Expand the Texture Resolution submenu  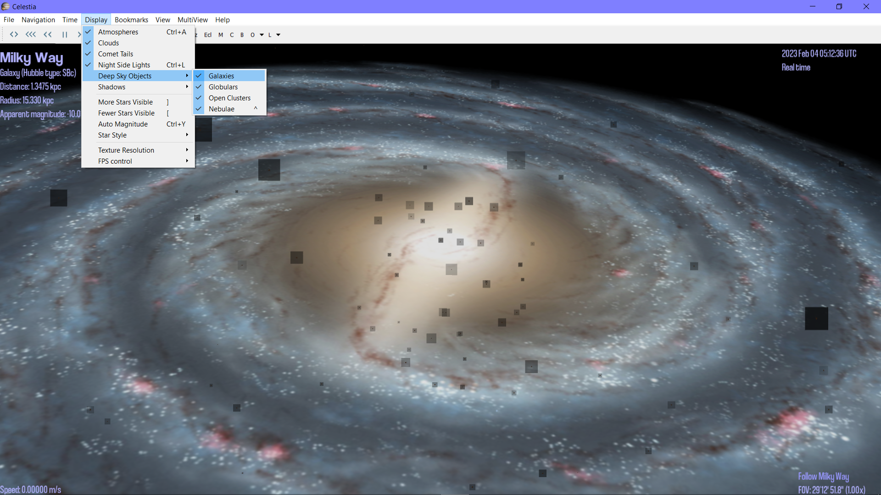138,150
